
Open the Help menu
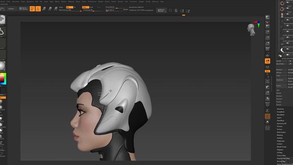tap(162, 1)
